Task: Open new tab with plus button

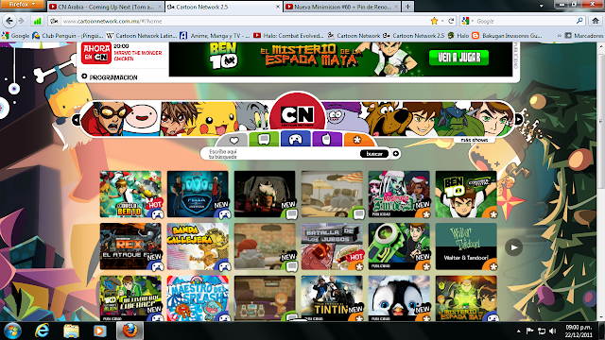Action: pos(407,7)
